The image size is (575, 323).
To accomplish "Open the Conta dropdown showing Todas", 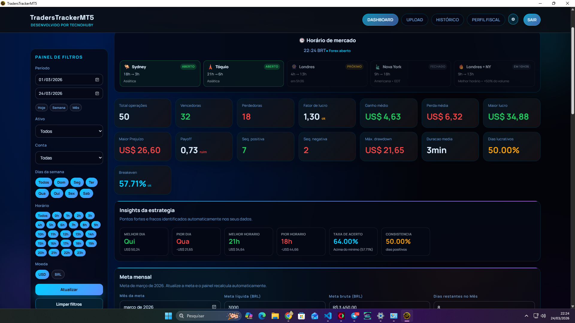I will tap(69, 158).
